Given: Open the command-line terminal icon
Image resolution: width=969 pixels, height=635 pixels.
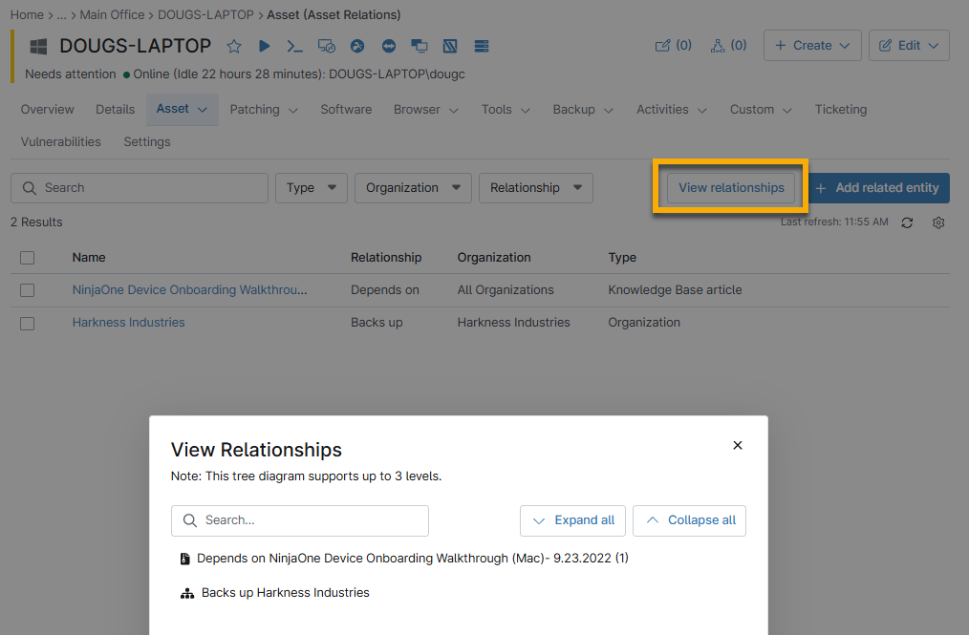Looking at the screenshot, I should coord(295,46).
